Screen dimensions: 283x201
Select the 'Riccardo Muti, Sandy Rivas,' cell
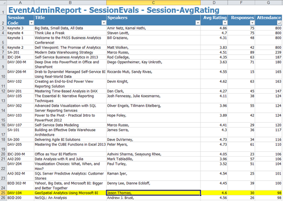pos(153,74)
